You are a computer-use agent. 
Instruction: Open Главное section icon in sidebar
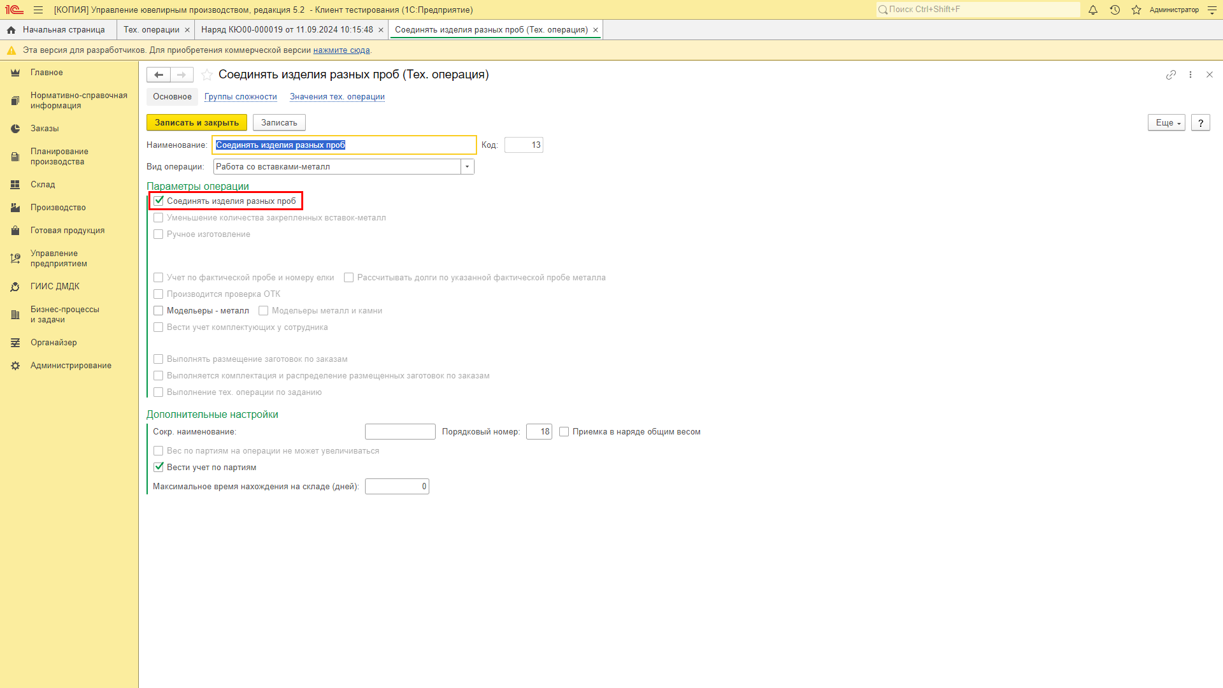tap(15, 73)
